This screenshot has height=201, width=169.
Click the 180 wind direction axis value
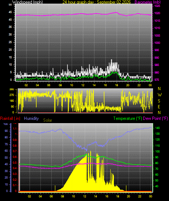[x=12, y=101]
